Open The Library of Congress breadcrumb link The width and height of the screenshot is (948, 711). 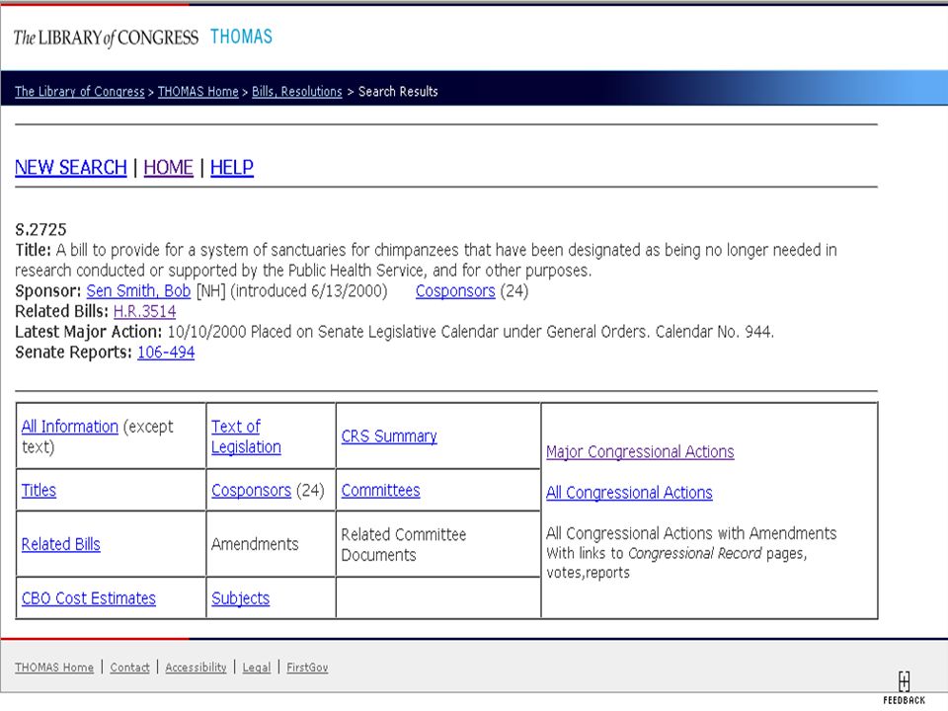point(80,91)
